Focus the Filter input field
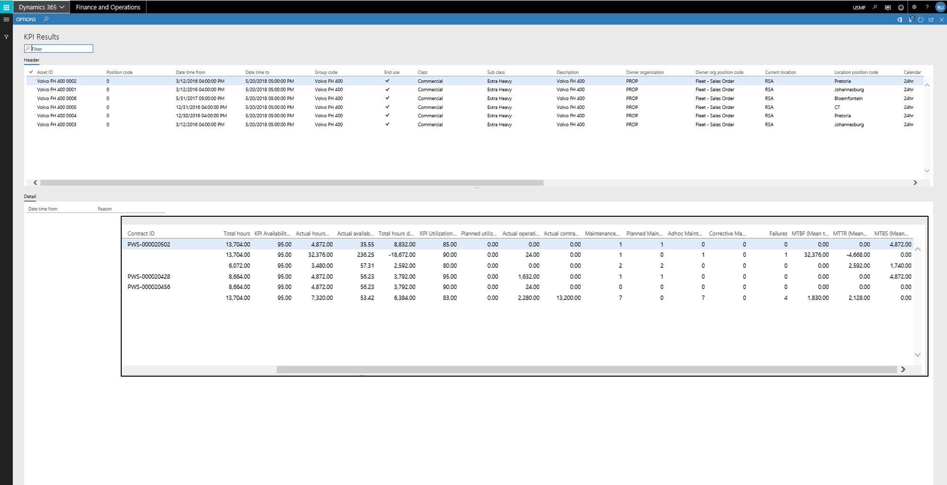This screenshot has height=485, width=947. click(x=59, y=49)
